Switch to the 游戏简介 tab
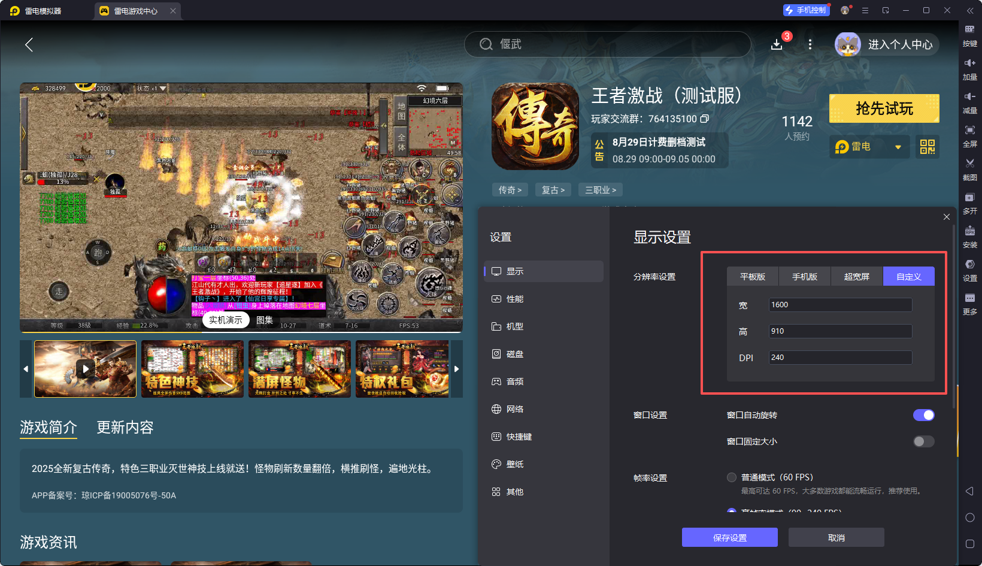 pyautogui.click(x=49, y=427)
